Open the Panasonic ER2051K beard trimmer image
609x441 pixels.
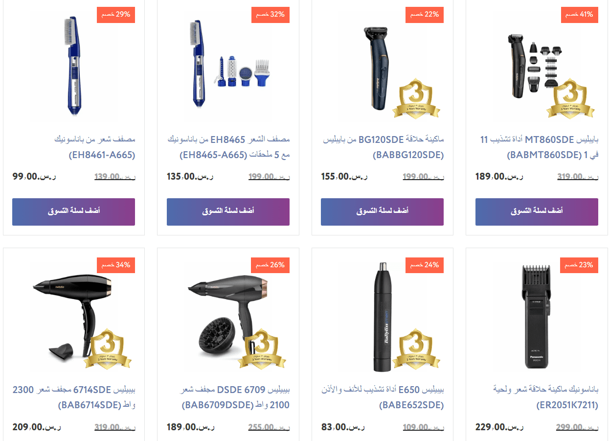click(537, 317)
